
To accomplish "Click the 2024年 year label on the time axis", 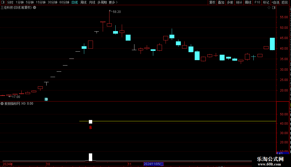I will point(8,164).
